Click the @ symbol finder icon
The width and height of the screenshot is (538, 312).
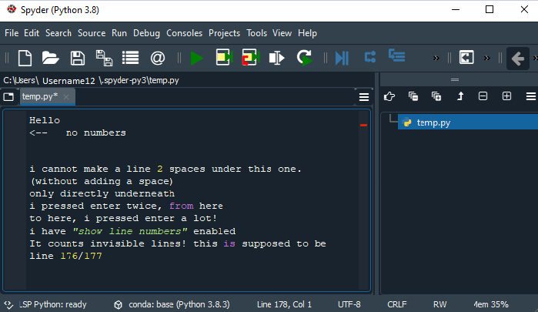(x=158, y=58)
